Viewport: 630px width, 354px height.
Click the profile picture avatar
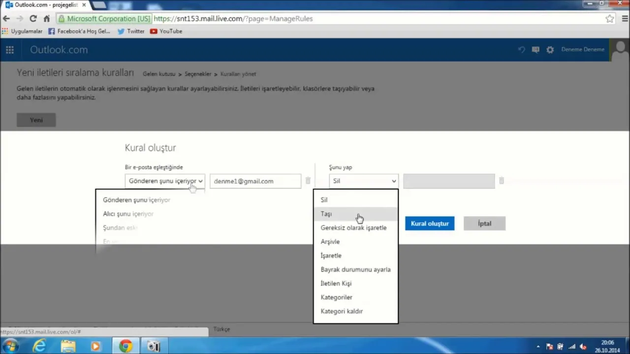pos(620,50)
